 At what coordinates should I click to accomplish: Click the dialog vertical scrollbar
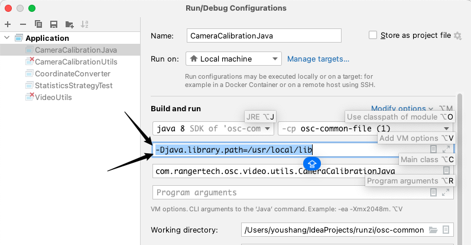click(460, 169)
